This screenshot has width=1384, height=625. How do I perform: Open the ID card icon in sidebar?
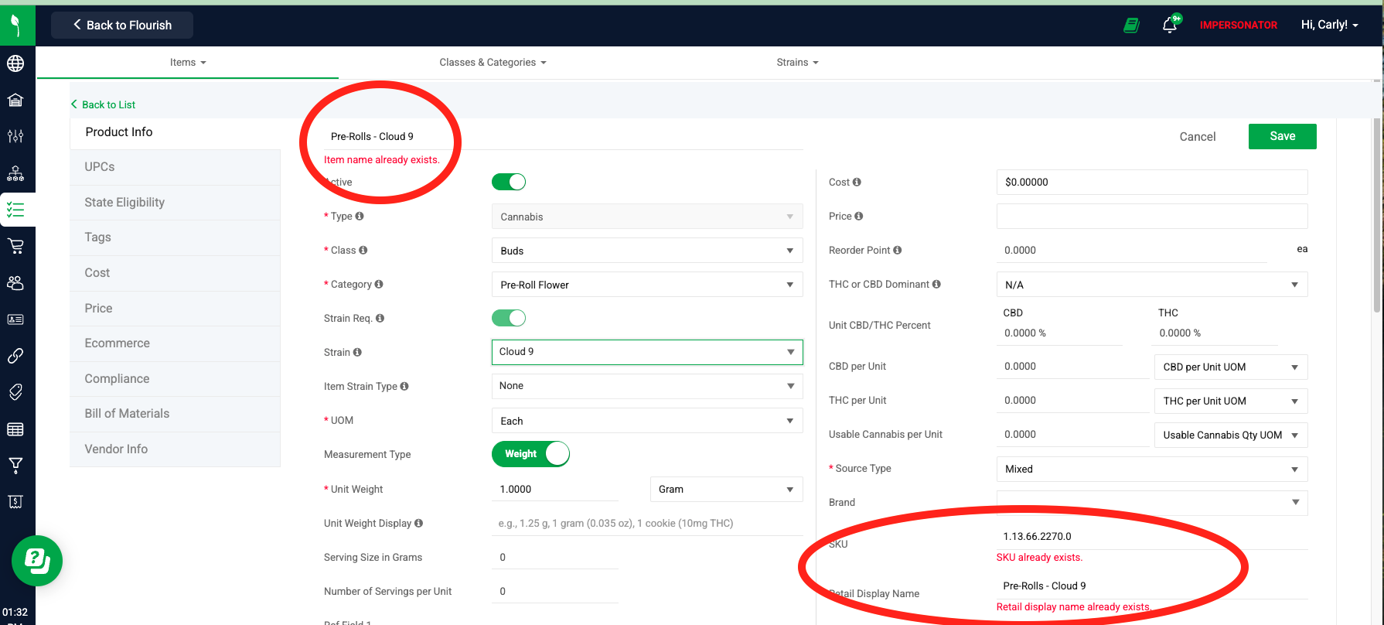(x=15, y=319)
